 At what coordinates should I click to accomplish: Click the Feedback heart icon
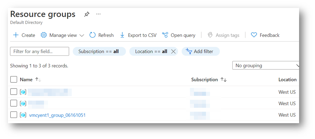(254, 35)
